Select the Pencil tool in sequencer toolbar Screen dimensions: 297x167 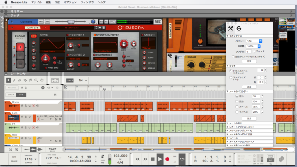pyautogui.click(x=14, y=80)
